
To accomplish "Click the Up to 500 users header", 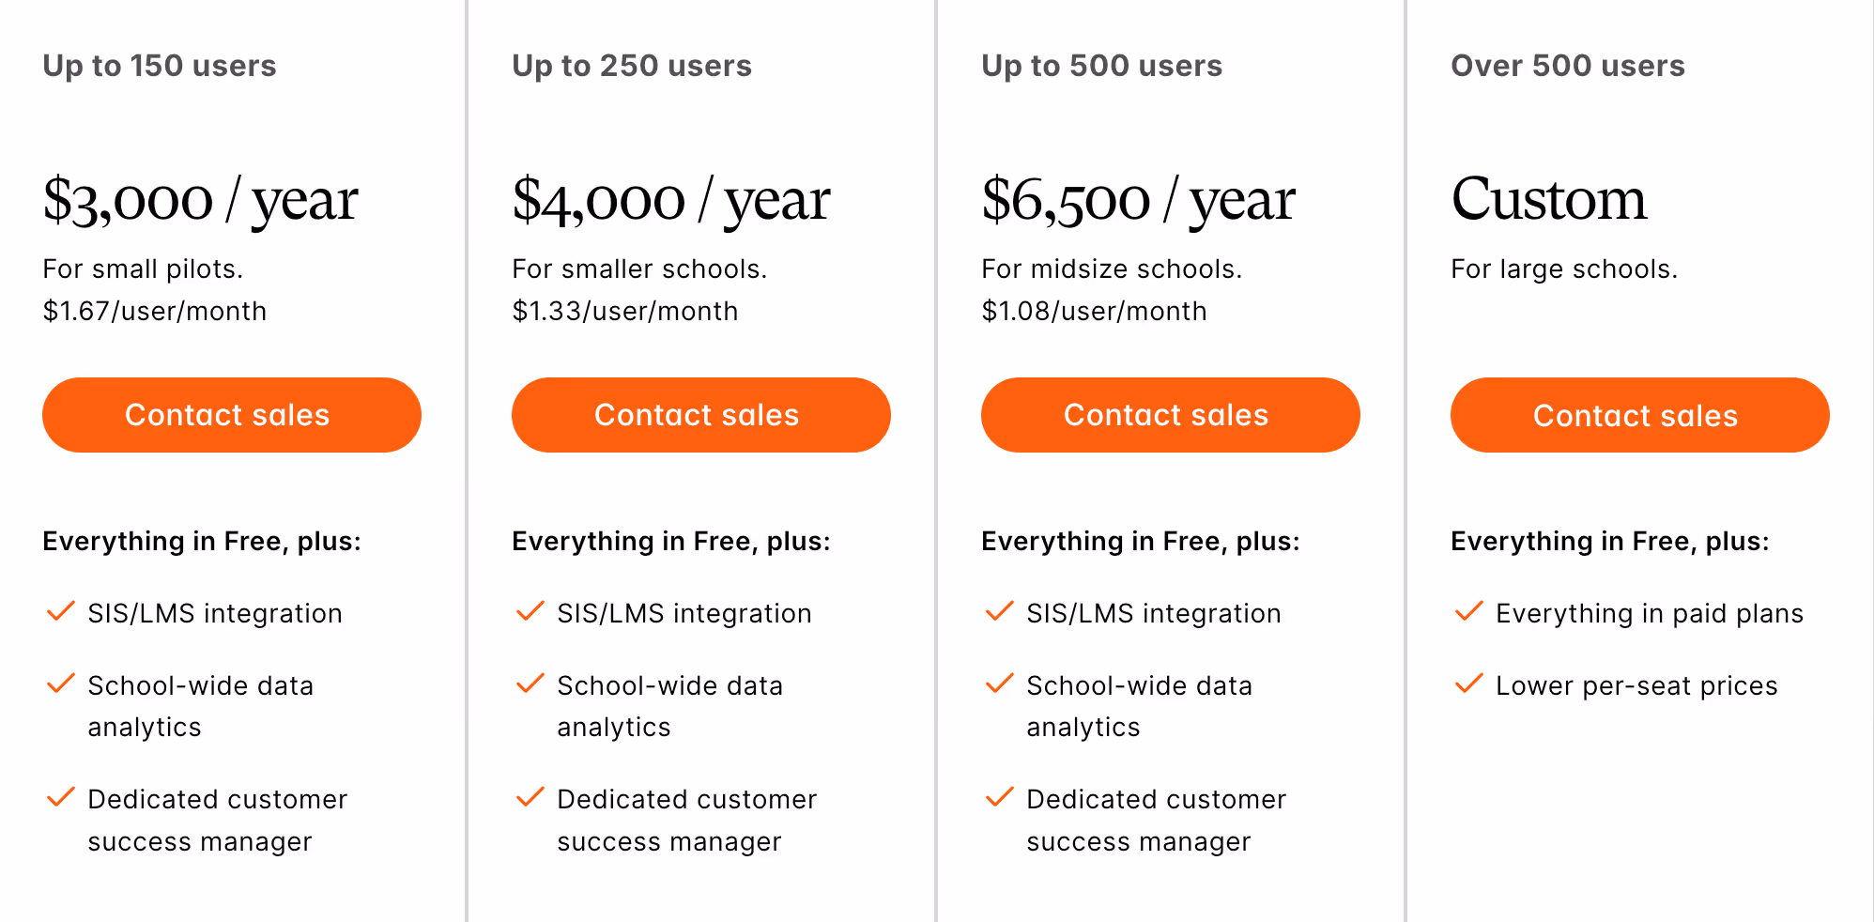I will [x=1101, y=65].
